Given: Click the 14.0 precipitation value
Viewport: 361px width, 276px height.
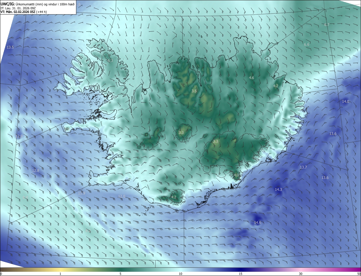Looking at the screenshot, I should tap(345, 101).
